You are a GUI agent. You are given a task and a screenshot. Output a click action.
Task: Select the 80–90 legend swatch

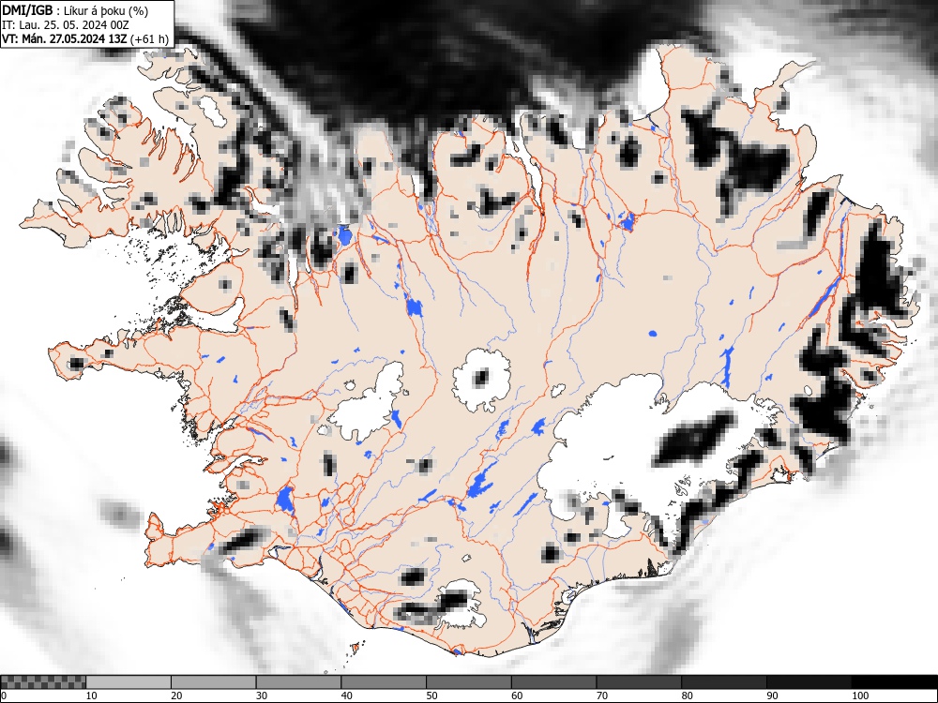point(724,682)
